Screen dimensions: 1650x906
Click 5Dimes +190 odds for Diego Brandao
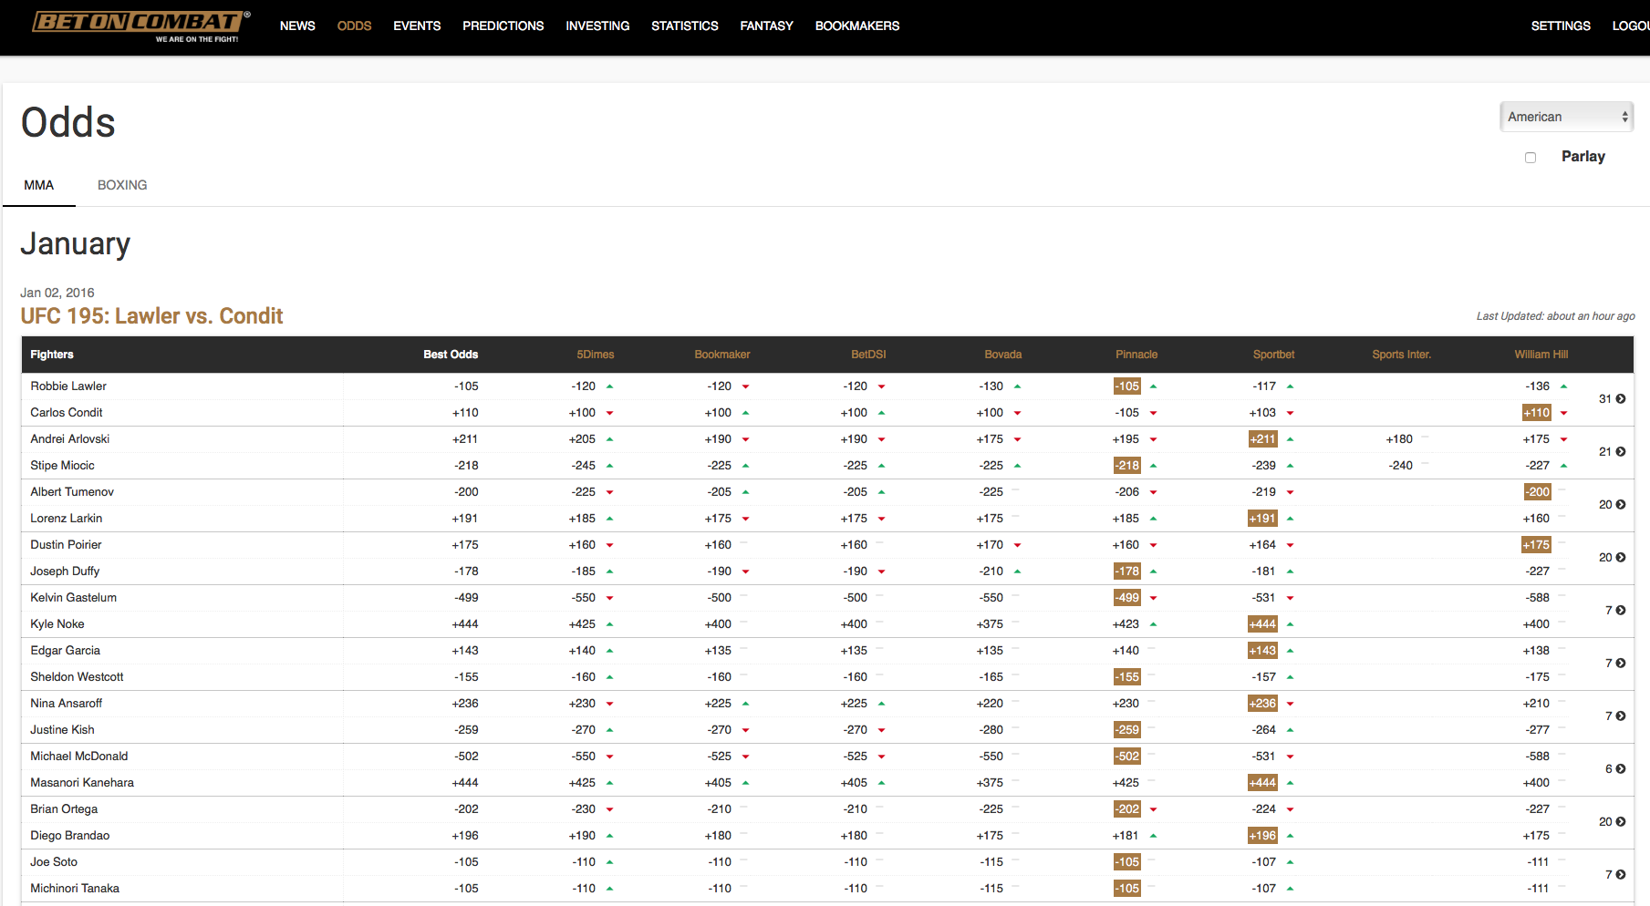[x=582, y=836]
